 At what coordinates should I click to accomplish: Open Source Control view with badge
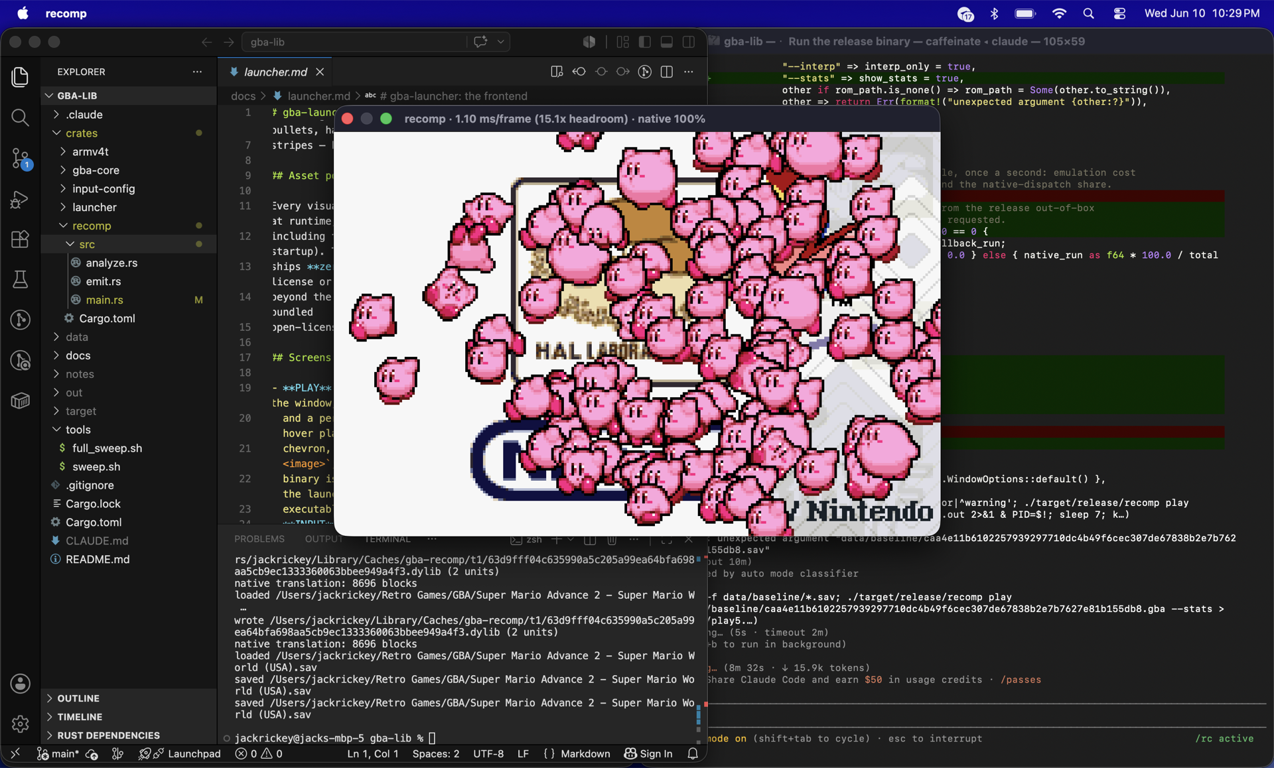20,159
